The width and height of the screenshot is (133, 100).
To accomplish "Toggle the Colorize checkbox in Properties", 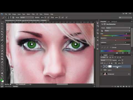I will click(111, 47).
